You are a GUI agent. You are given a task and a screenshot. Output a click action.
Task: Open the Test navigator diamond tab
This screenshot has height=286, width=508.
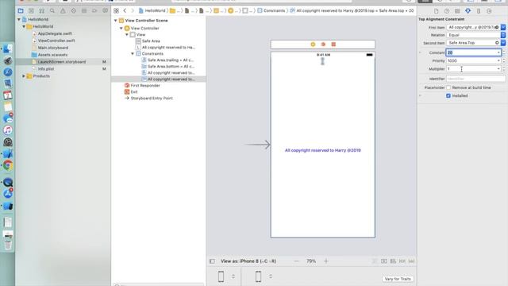[x=74, y=10]
